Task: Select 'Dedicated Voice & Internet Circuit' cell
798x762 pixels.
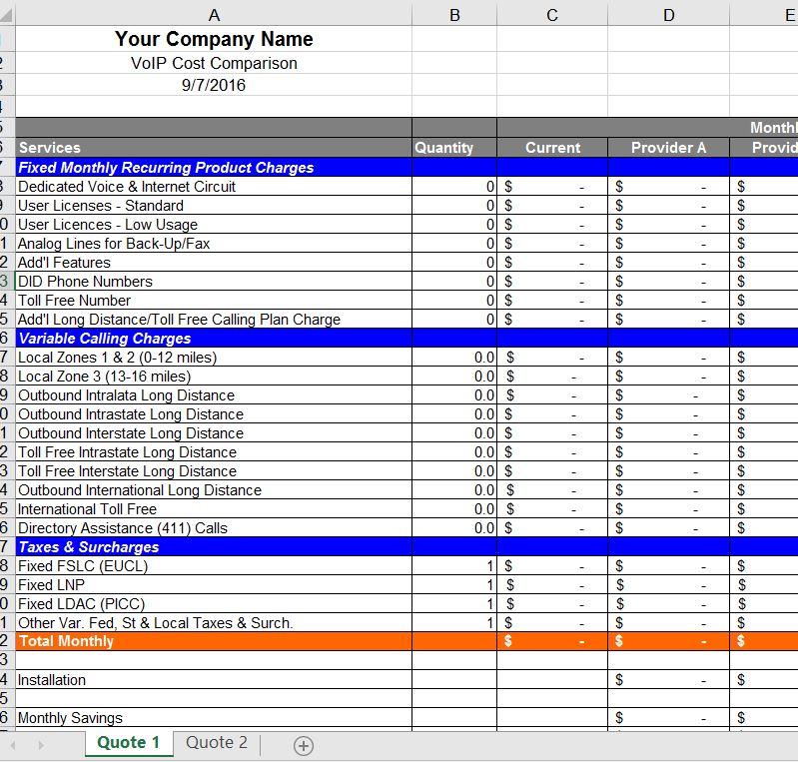Action: tap(214, 187)
